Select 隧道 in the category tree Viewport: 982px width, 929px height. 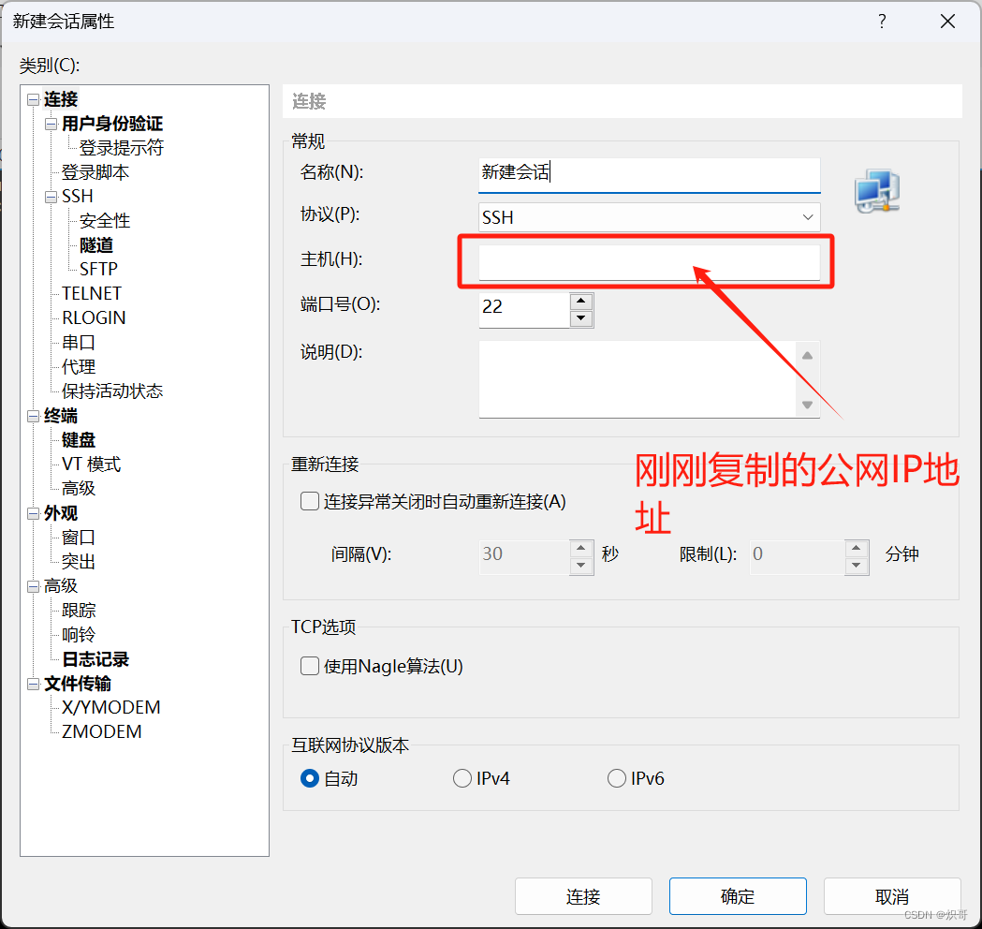[x=95, y=244]
